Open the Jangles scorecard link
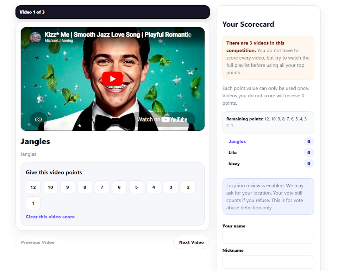 237,142
